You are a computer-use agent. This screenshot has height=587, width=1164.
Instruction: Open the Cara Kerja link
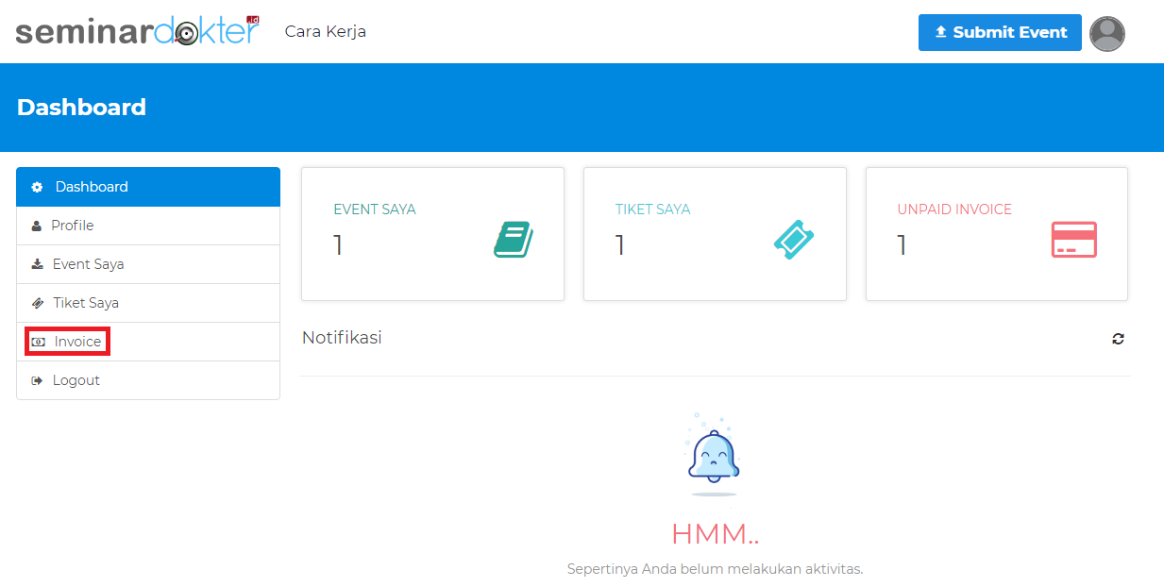(325, 32)
